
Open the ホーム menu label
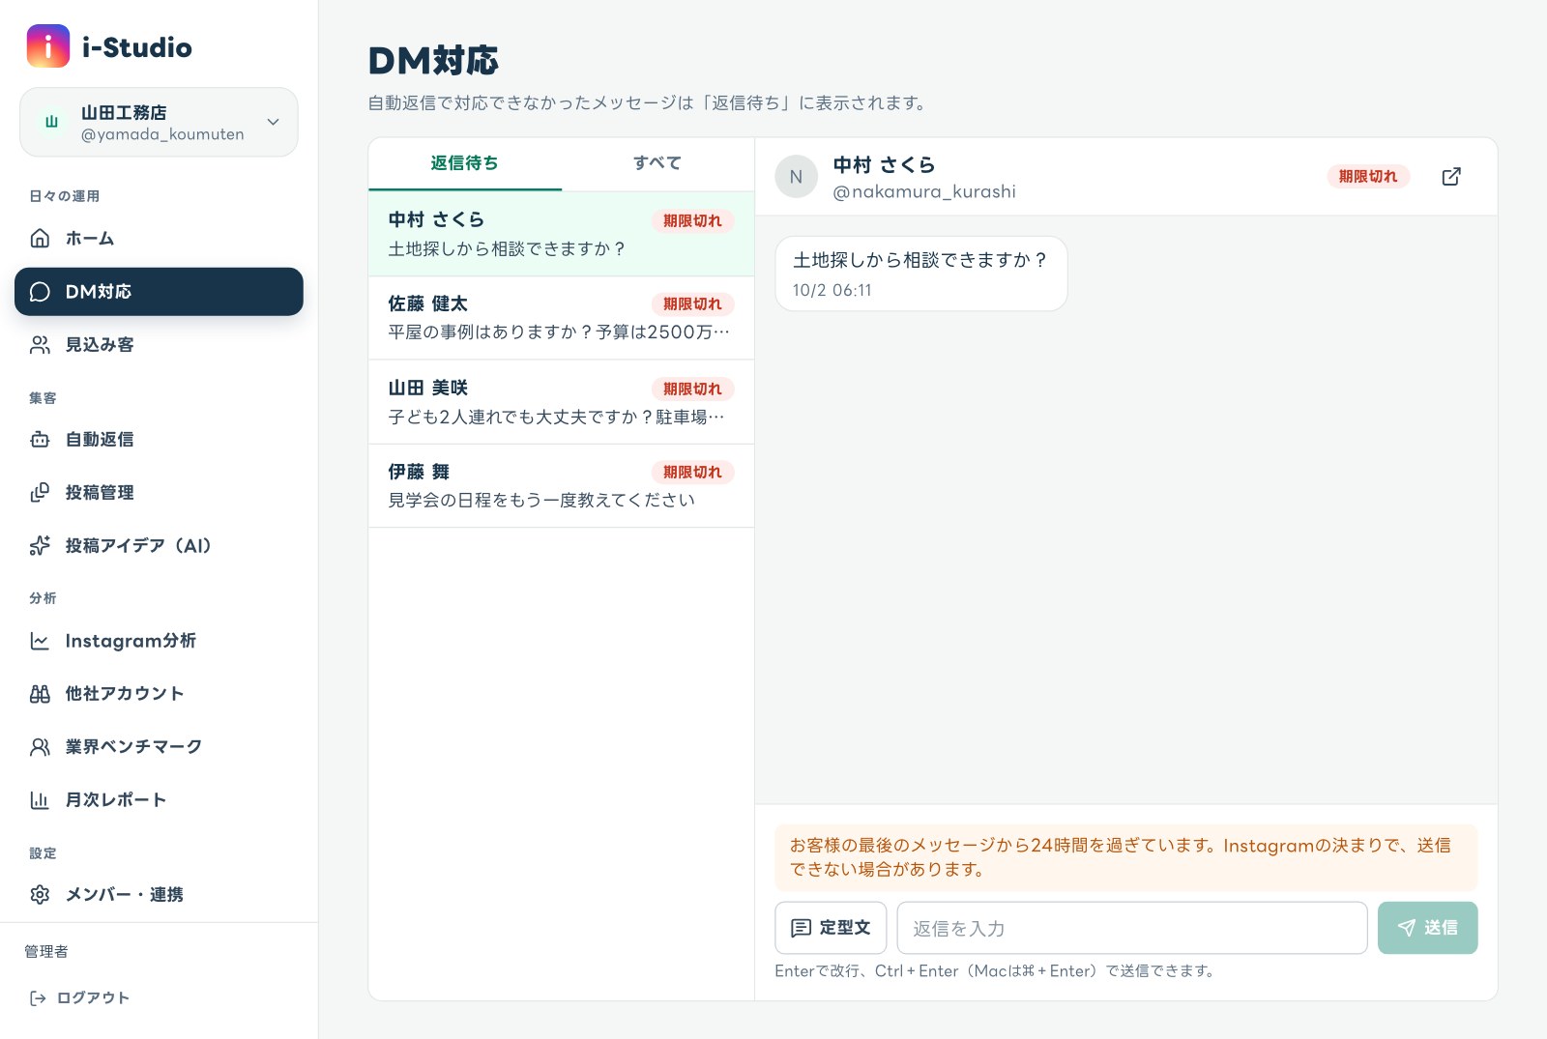pos(90,238)
